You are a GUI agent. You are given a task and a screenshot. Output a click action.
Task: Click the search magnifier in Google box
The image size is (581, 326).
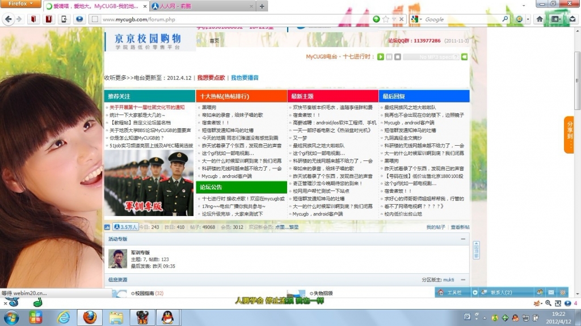[x=505, y=19]
